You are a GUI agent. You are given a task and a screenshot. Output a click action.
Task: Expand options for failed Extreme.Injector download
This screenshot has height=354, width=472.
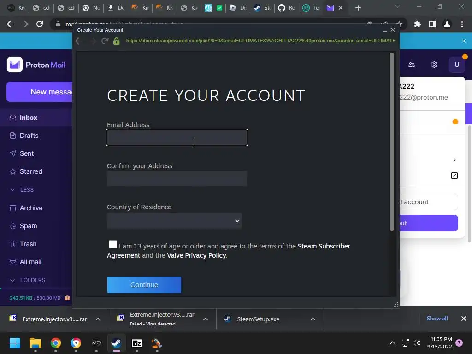point(206,319)
